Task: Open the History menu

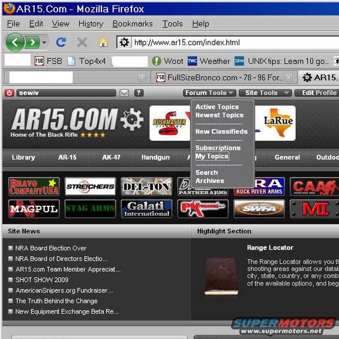Action: (x=91, y=23)
